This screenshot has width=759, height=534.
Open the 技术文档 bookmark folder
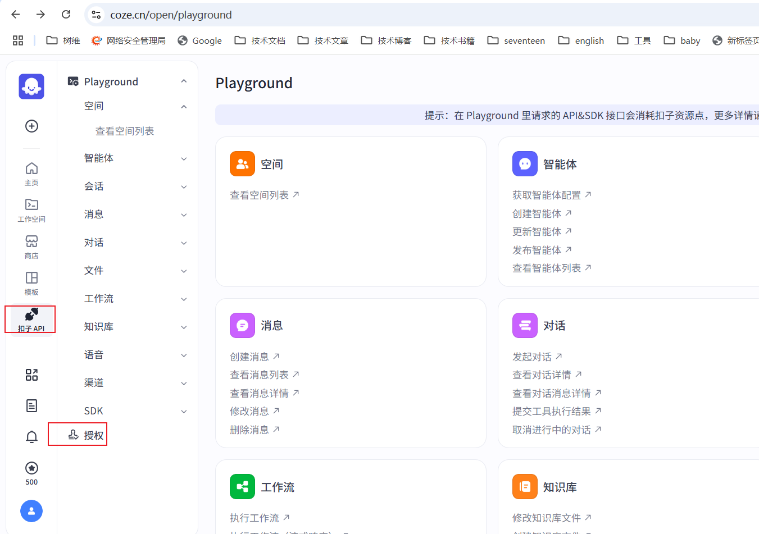260,40
